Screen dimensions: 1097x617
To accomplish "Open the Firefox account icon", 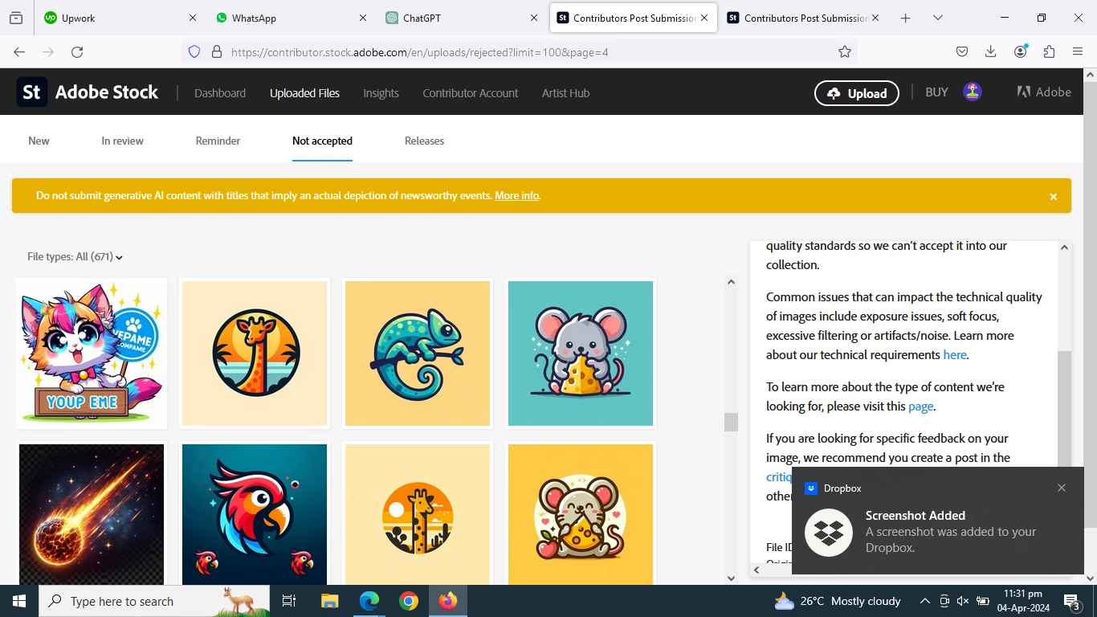I will (1021, 51).
